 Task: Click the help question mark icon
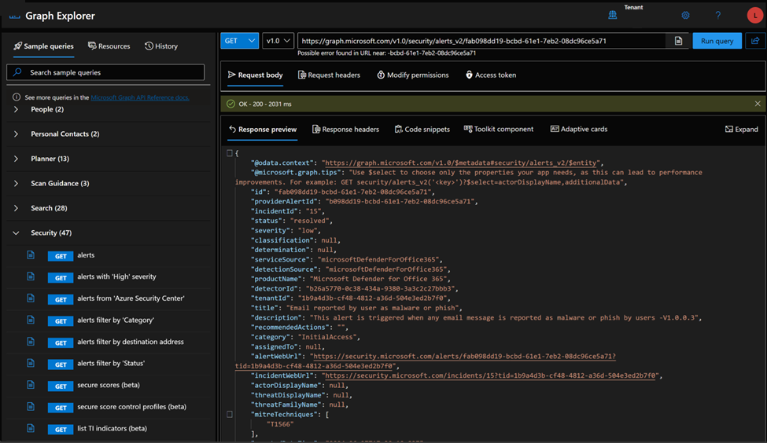[717, 15]
